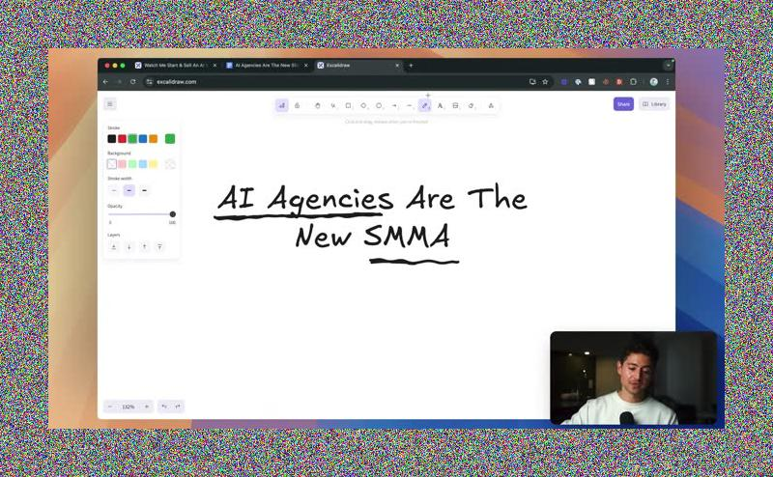Set stroke width to bold

(x=129, y=190)
